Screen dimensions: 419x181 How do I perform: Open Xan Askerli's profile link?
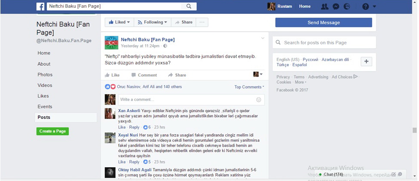tap(129, 111)
